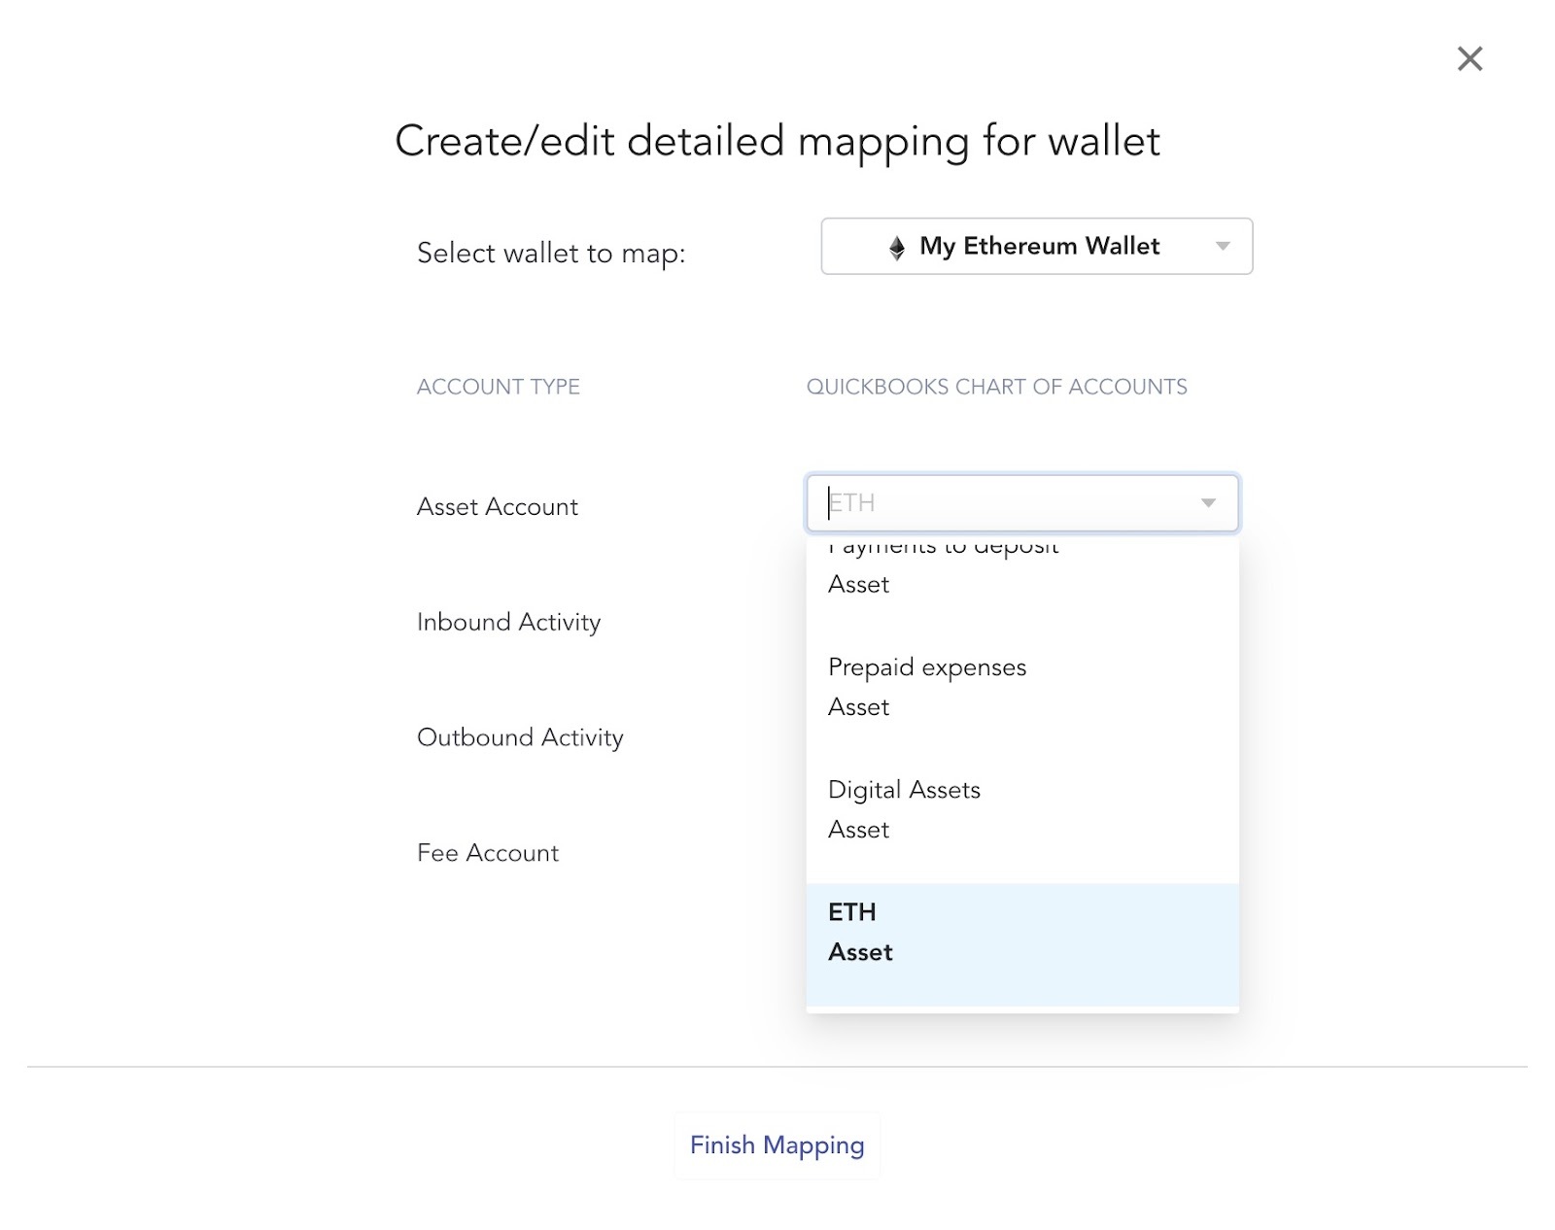Screen dimensions: 1555x1230
Task: Close the wallet mapping dialog
Action: coord(1469,59)
